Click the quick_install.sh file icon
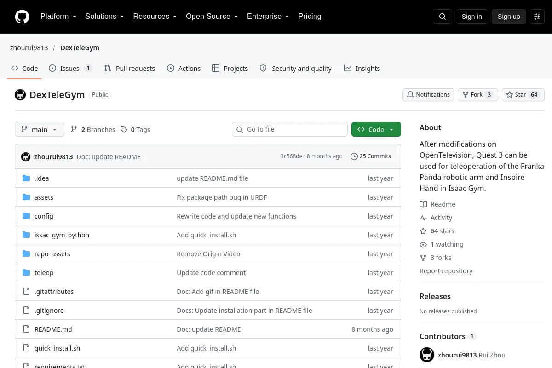552x368 pixels. pyautogui.click(x=26, y=348)
